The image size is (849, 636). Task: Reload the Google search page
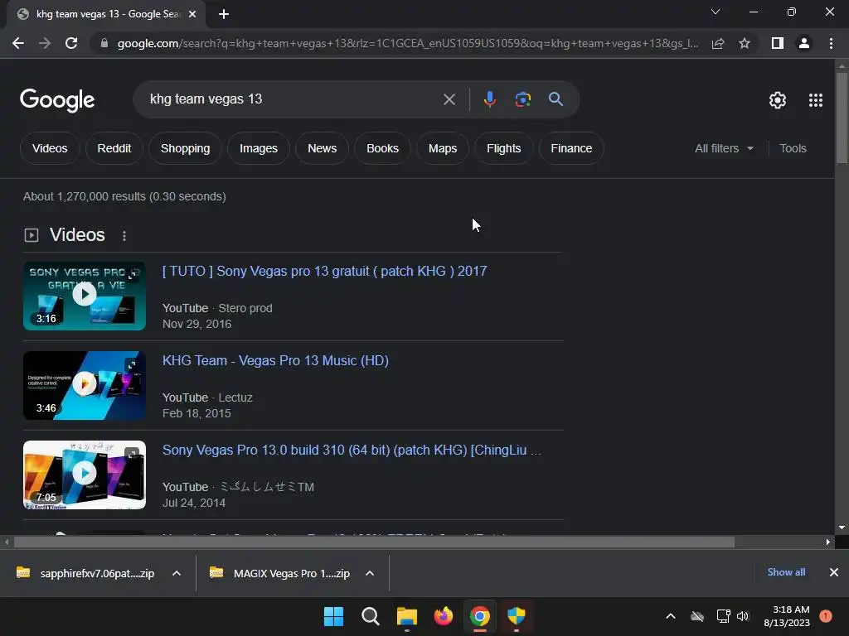point(71,43)
